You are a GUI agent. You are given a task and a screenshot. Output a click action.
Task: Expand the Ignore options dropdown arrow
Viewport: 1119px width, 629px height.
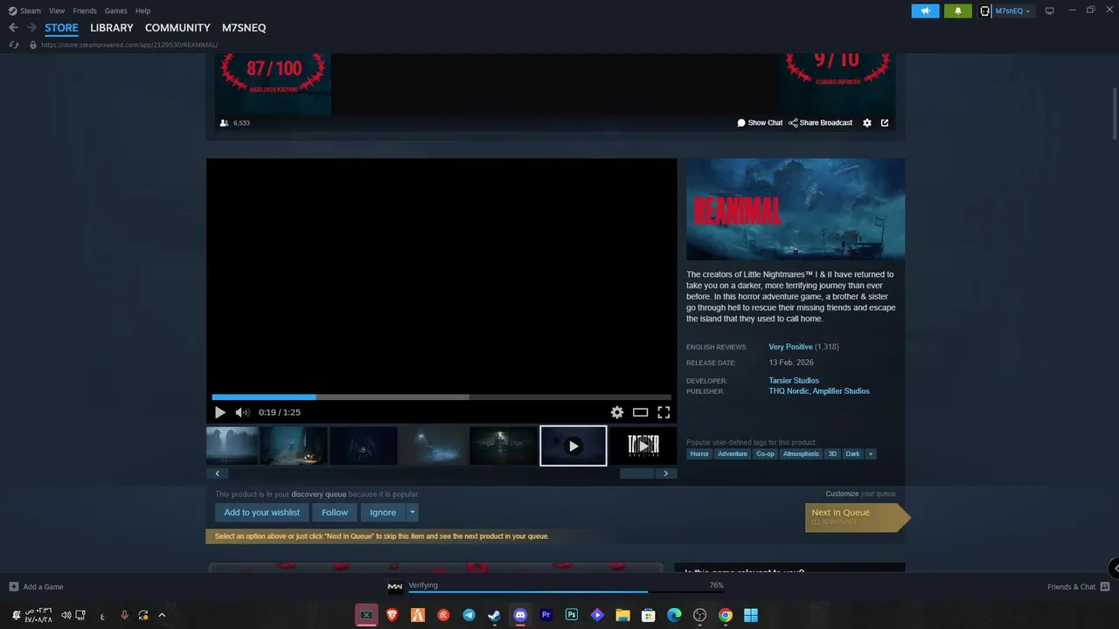[x=412, y=513]
